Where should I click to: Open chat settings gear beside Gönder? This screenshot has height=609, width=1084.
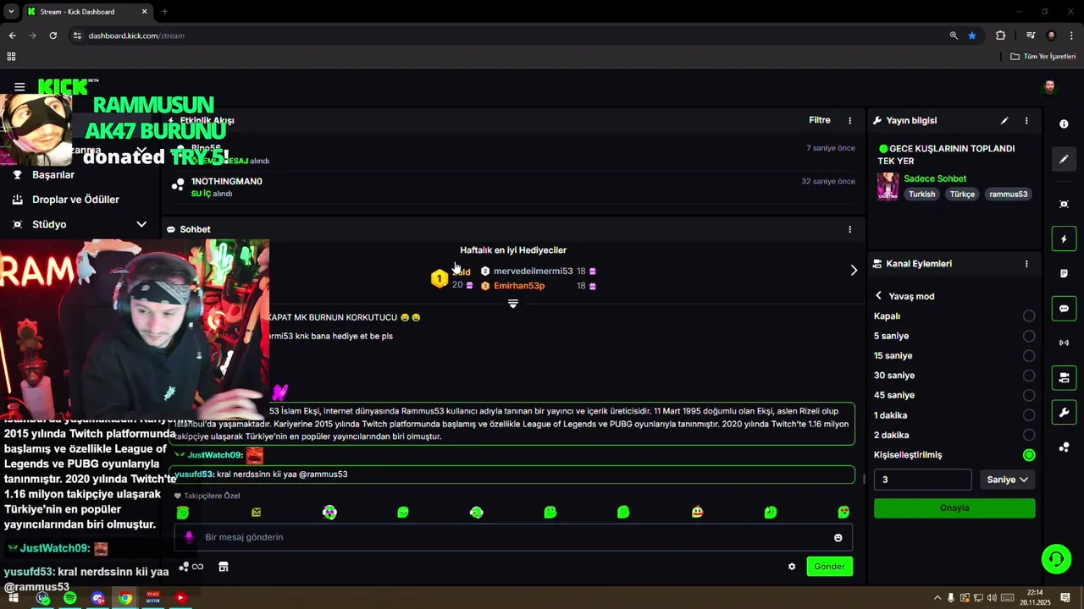[x=792, y=567]
